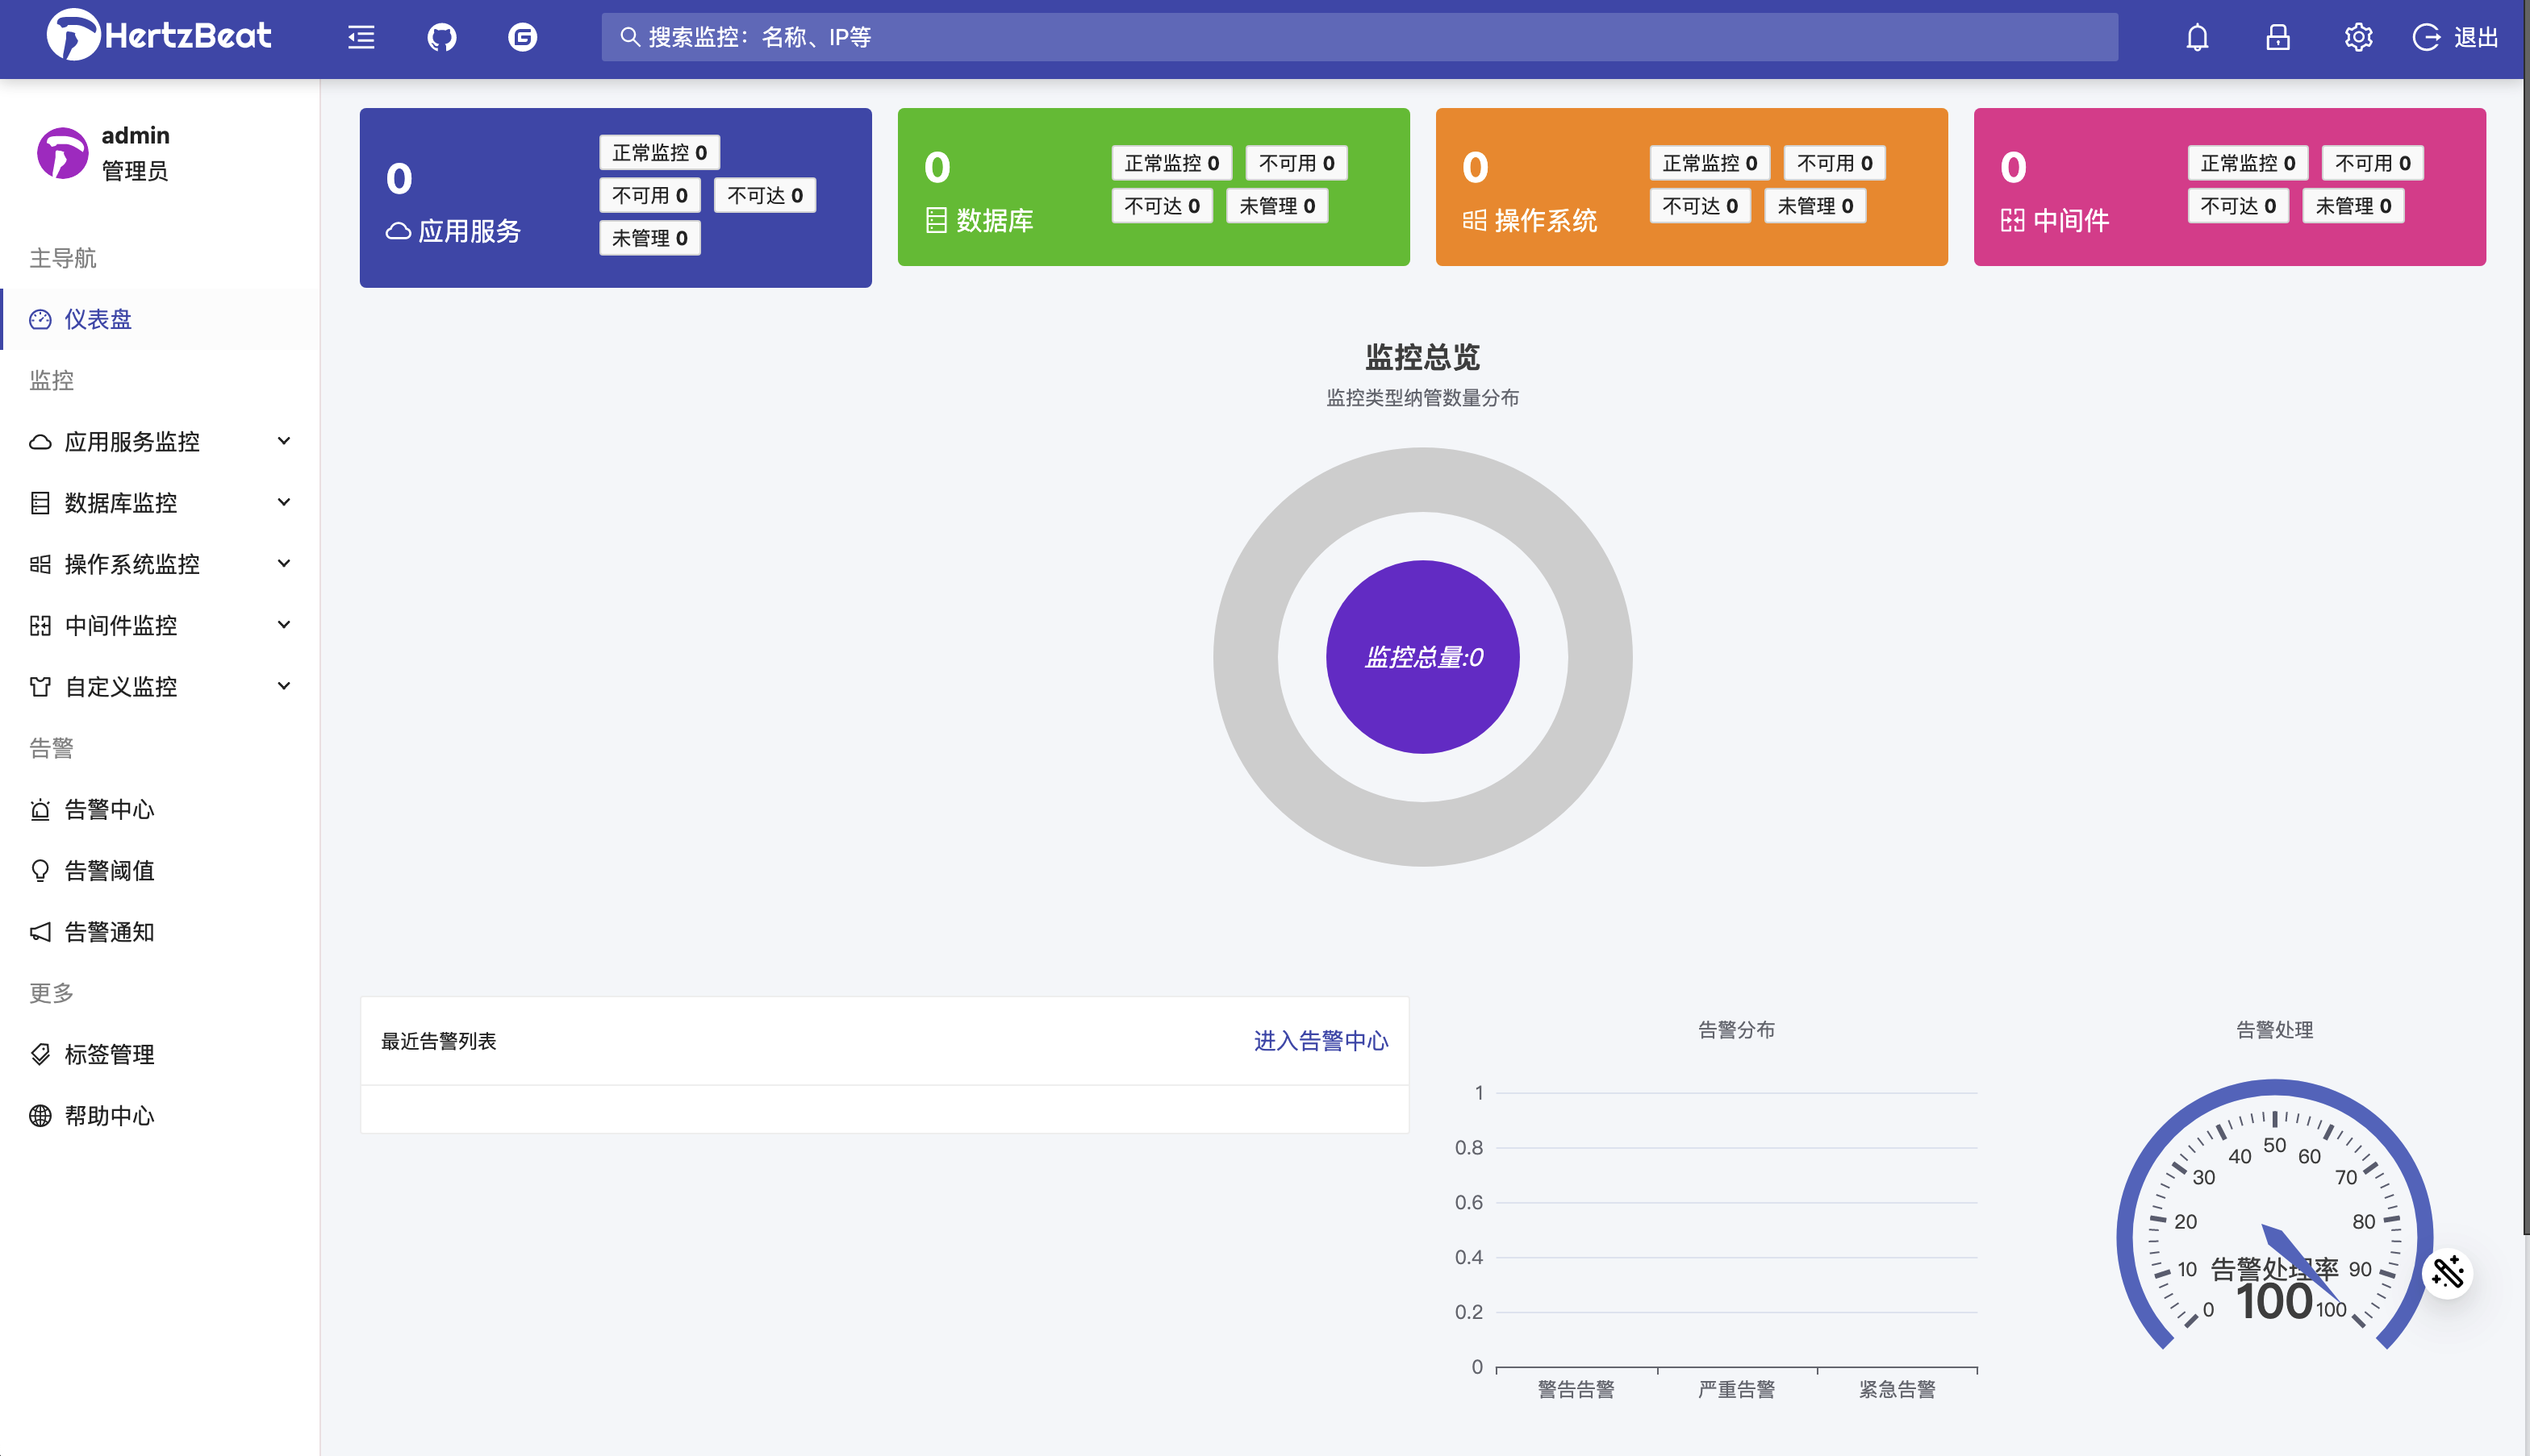This screenshot has height=1456, width=2530.
Task: Expand 数据库监控 menu chevron
Action: (284, 502)
